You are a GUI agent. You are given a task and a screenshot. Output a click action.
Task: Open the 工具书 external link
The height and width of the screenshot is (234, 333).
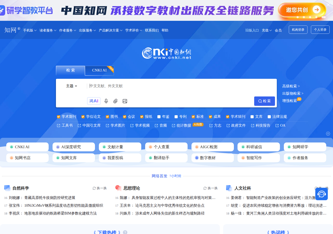coord(65,126)
